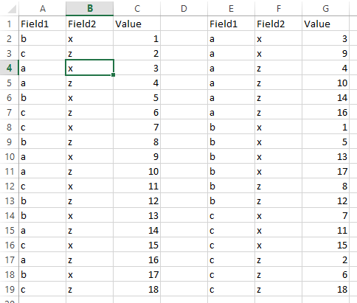Select cell E14 containing c
357x303 pixels.
click(231, 215)
